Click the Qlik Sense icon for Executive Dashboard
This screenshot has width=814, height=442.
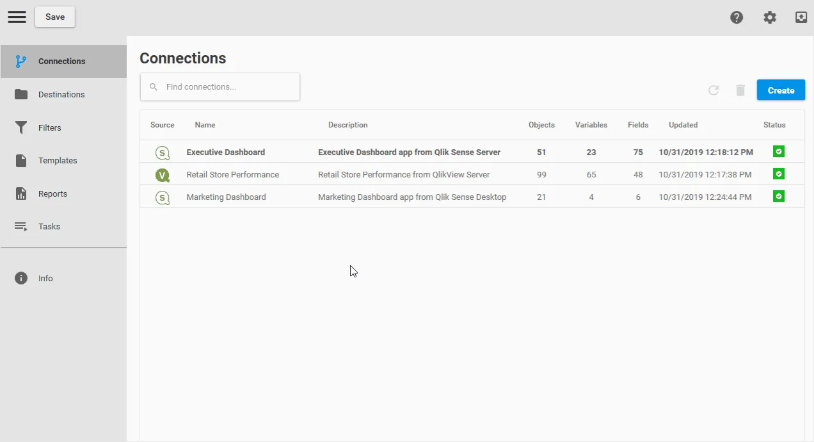click(163, 152)
